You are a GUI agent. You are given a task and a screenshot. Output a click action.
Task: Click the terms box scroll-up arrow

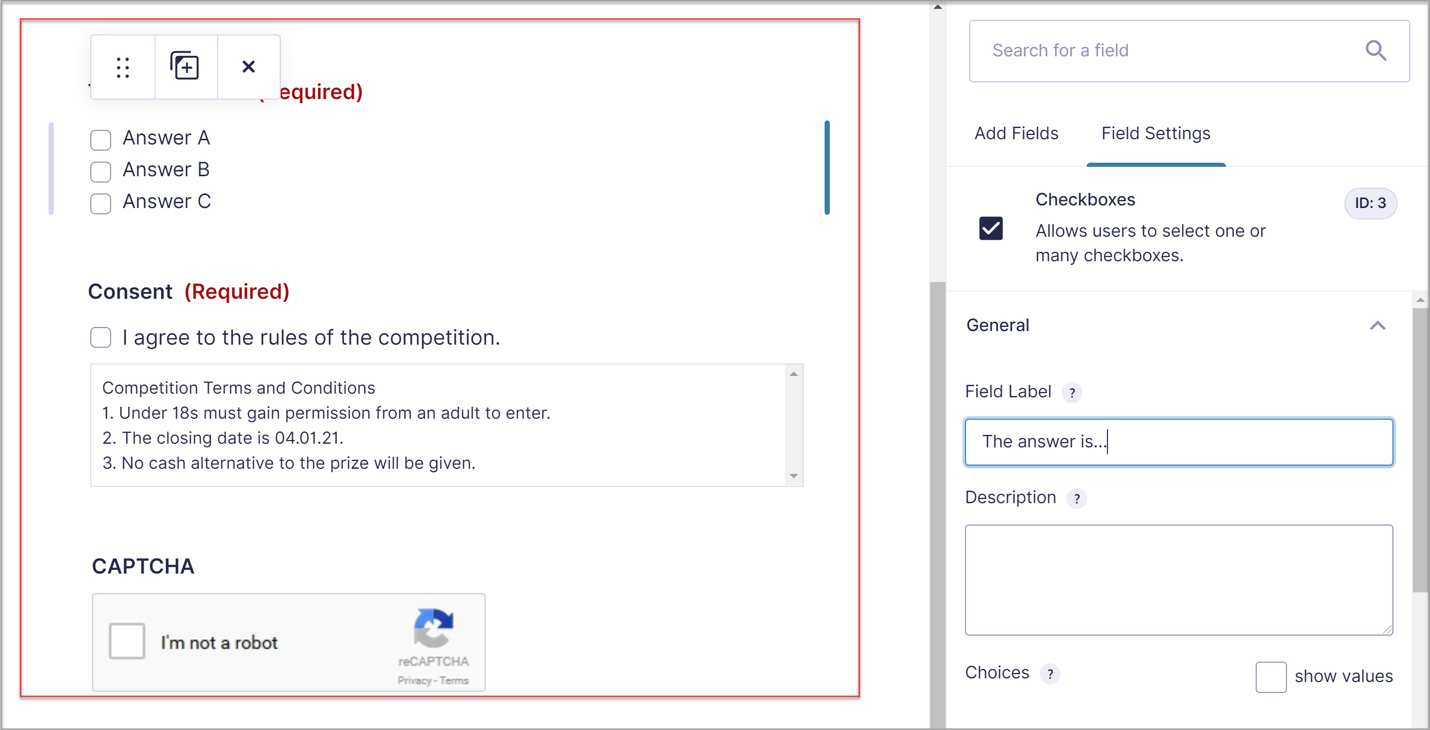794,374
